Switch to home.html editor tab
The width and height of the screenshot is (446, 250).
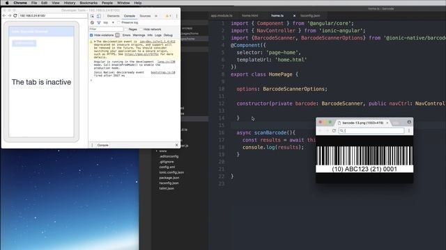tap(249, 16)
